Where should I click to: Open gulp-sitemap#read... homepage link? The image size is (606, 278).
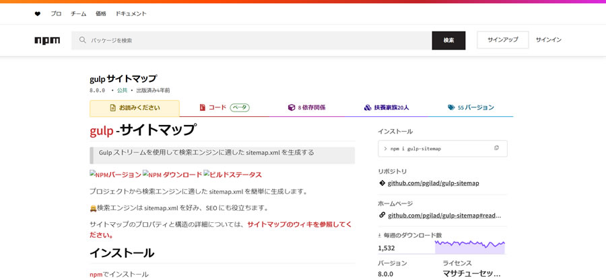pyautogui.click(x=444, y=215)
